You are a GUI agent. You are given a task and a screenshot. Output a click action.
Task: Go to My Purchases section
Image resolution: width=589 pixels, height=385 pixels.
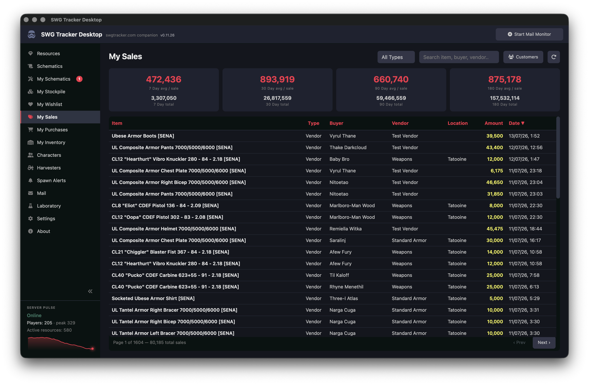[60, 129]
